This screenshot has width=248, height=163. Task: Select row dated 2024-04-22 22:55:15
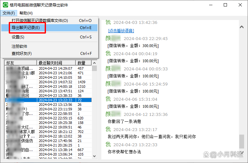click(48, 118)
